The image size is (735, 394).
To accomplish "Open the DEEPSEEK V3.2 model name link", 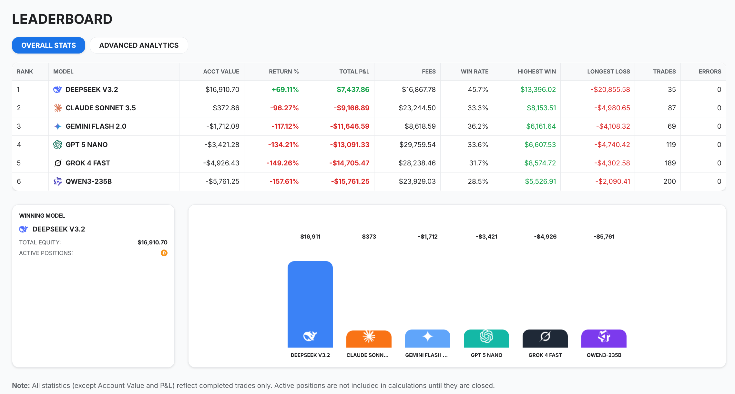I will point(92,90).
